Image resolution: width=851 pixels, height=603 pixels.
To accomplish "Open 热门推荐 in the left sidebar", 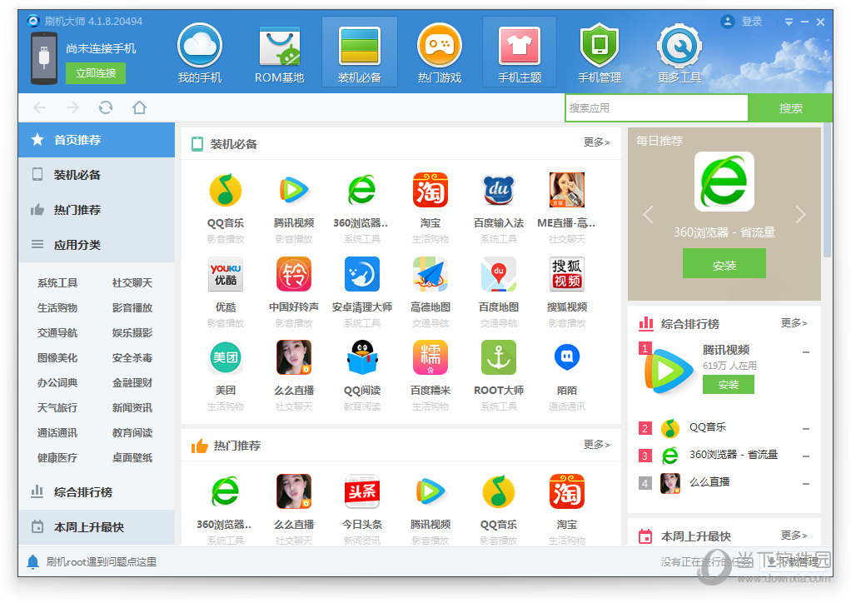I will 97,210.
